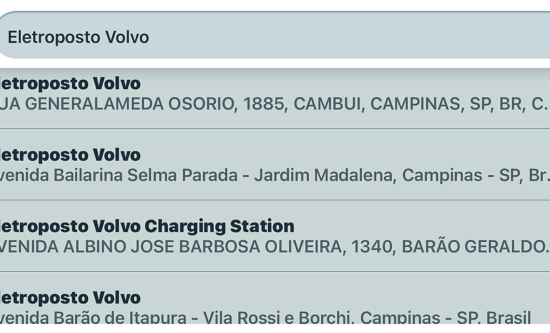Screen dimensions: 550x333
Task: Open the Eletroposto Volvo Charging Station result
Action: 275,236
